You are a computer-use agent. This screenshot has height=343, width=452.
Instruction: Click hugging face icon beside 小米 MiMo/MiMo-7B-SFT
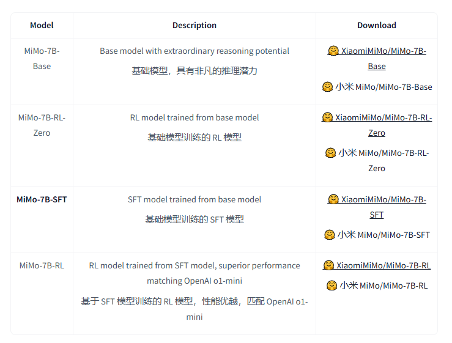(330, 235)
